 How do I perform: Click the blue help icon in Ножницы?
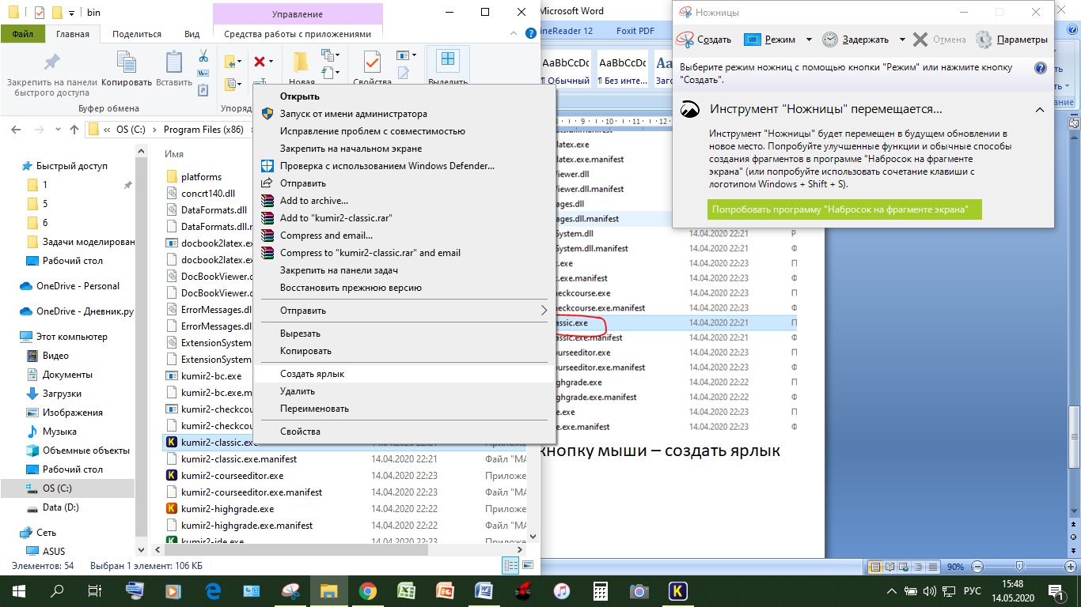1041,68
